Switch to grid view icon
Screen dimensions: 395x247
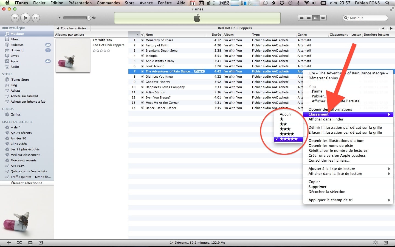[316, 18]
